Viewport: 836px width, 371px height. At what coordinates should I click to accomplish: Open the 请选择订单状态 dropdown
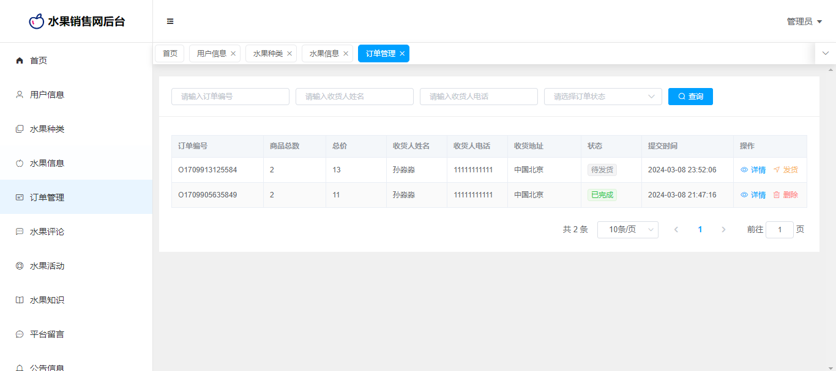pyautogui.click(x=602, y=97)
